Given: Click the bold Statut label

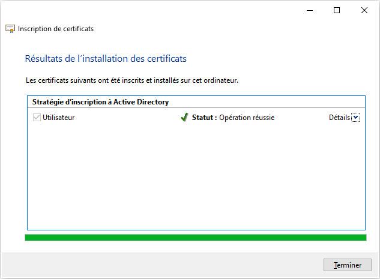Looking at the screenshot, I should (204, 118).
